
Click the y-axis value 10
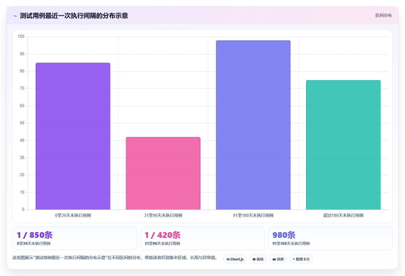[x=22, y=192]
